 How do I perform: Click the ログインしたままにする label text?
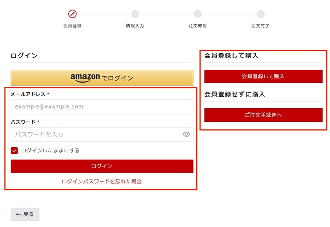click(50, 151)
